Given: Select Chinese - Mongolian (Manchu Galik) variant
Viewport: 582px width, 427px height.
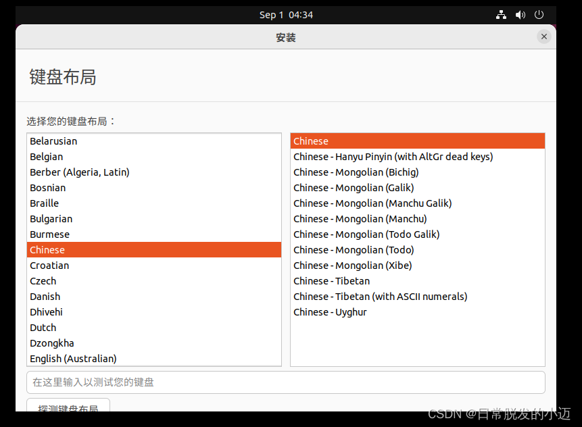Looking at the screenshot, I should pos(418,203).
